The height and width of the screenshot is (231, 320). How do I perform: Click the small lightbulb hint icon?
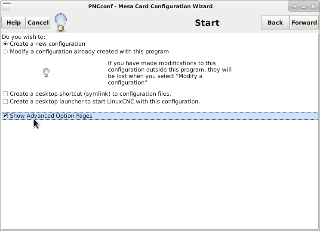[x=46, y=73]
